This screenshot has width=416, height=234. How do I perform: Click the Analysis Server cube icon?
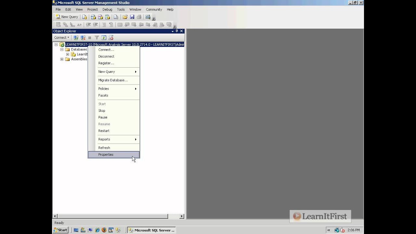point(61,45)
